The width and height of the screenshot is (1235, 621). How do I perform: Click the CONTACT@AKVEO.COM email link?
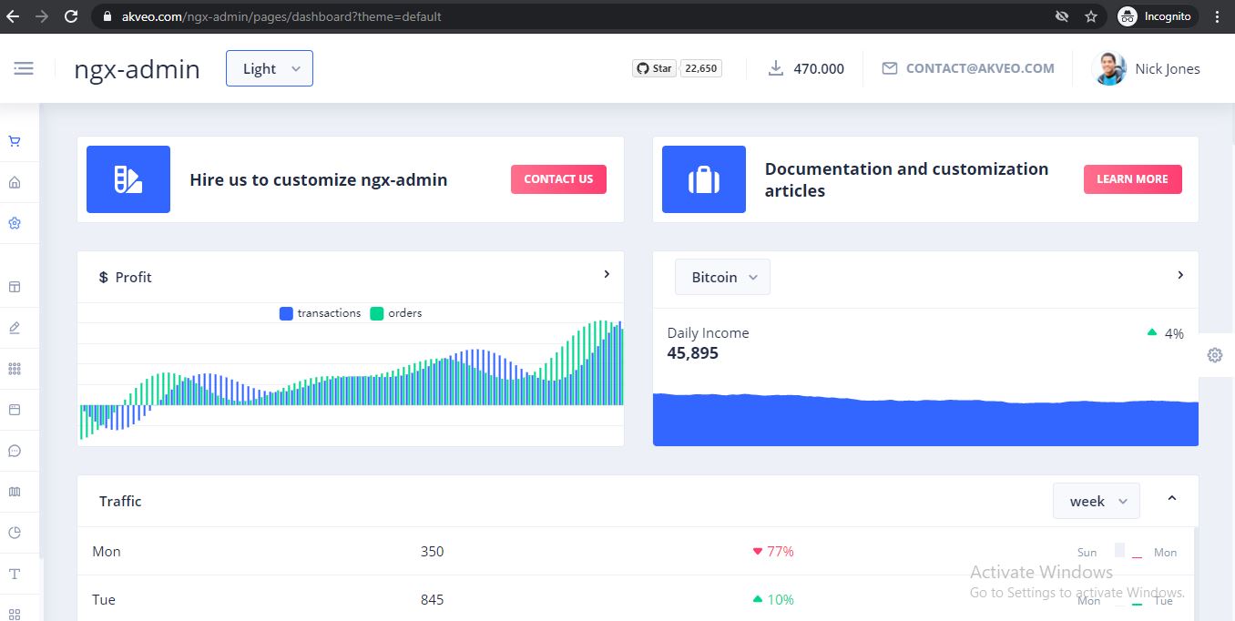coord(980,68)
